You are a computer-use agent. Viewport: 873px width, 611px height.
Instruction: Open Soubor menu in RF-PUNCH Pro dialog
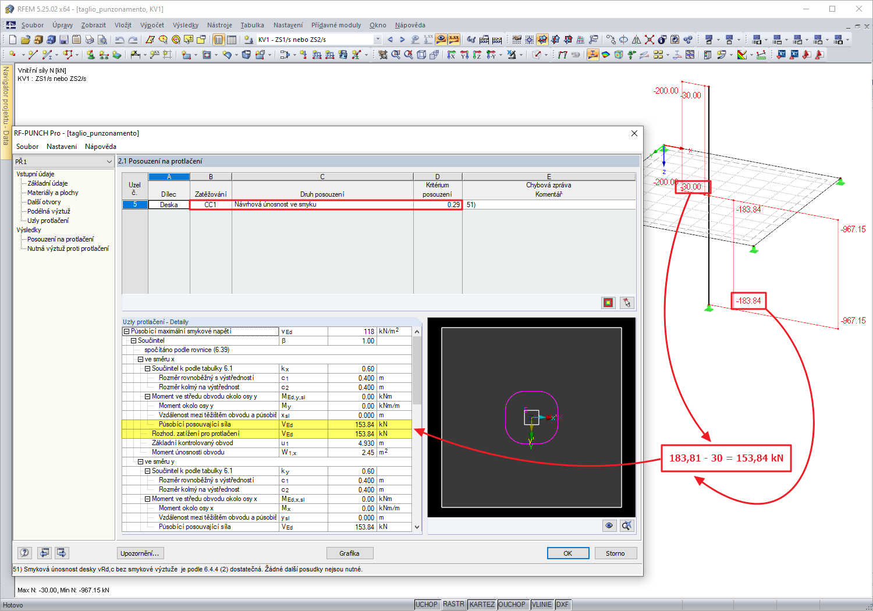pos(27,147)
